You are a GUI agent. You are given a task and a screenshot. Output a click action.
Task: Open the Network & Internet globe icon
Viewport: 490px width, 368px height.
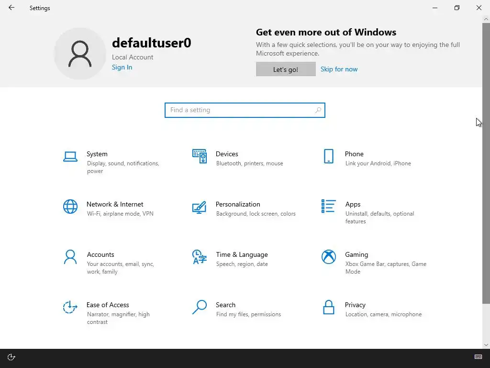pos(70,207)
